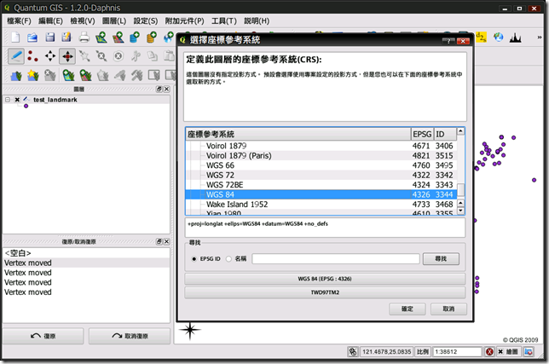Select the WGS 72BE row

point(321,185)
